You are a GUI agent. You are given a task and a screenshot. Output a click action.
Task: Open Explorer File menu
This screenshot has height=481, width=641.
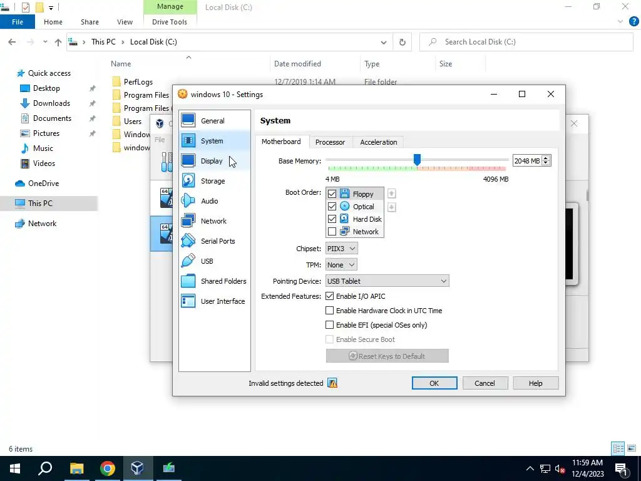[x=18, y=22]
